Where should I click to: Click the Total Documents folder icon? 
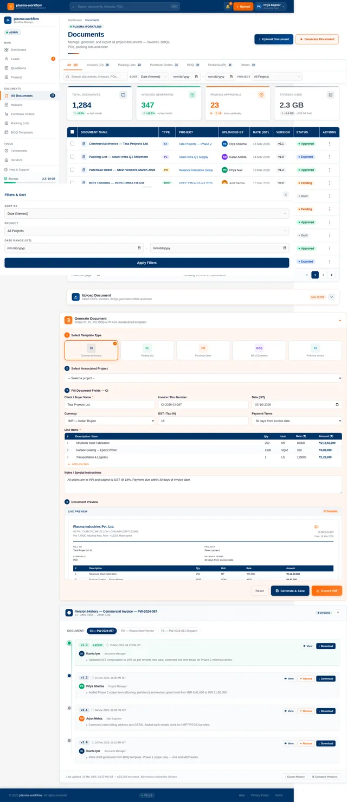coord(123,95)
